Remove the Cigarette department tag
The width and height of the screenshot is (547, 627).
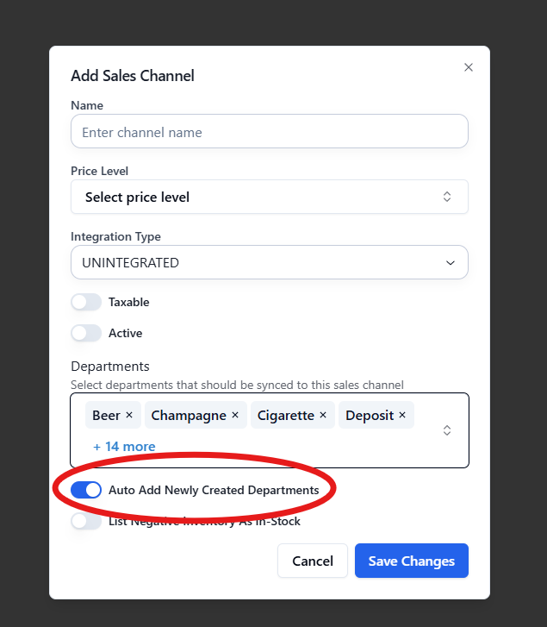(323, 415)
